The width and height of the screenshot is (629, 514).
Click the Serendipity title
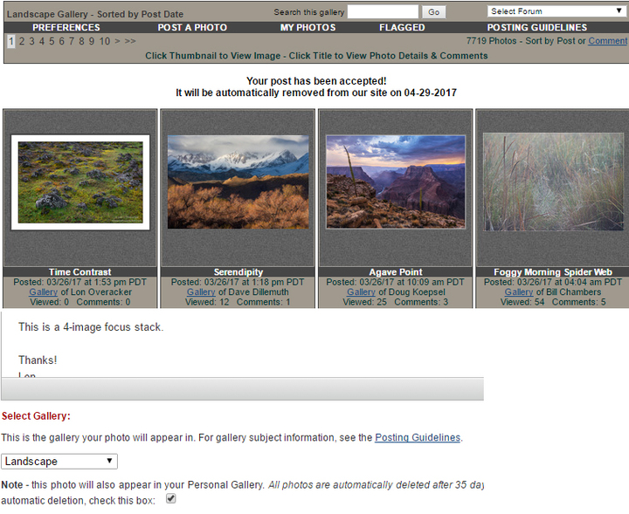click(238, 272)
